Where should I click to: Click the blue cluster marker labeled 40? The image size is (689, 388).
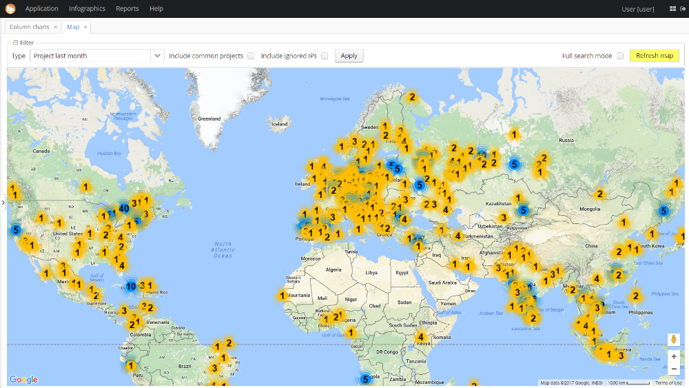[x=124, y=208]
